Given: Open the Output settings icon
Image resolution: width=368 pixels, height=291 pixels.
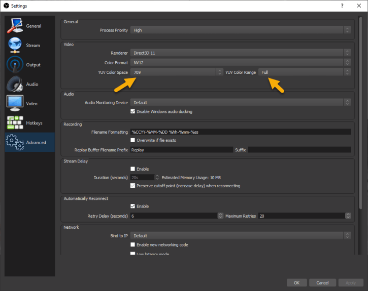Looking at the screenshot, I should (15, 65).
